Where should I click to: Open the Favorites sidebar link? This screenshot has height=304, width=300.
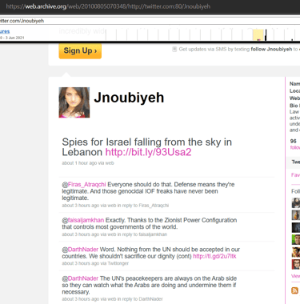295,175
